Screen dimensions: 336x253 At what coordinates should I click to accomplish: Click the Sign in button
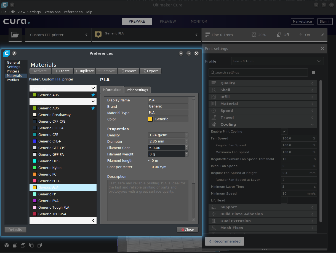325,21
